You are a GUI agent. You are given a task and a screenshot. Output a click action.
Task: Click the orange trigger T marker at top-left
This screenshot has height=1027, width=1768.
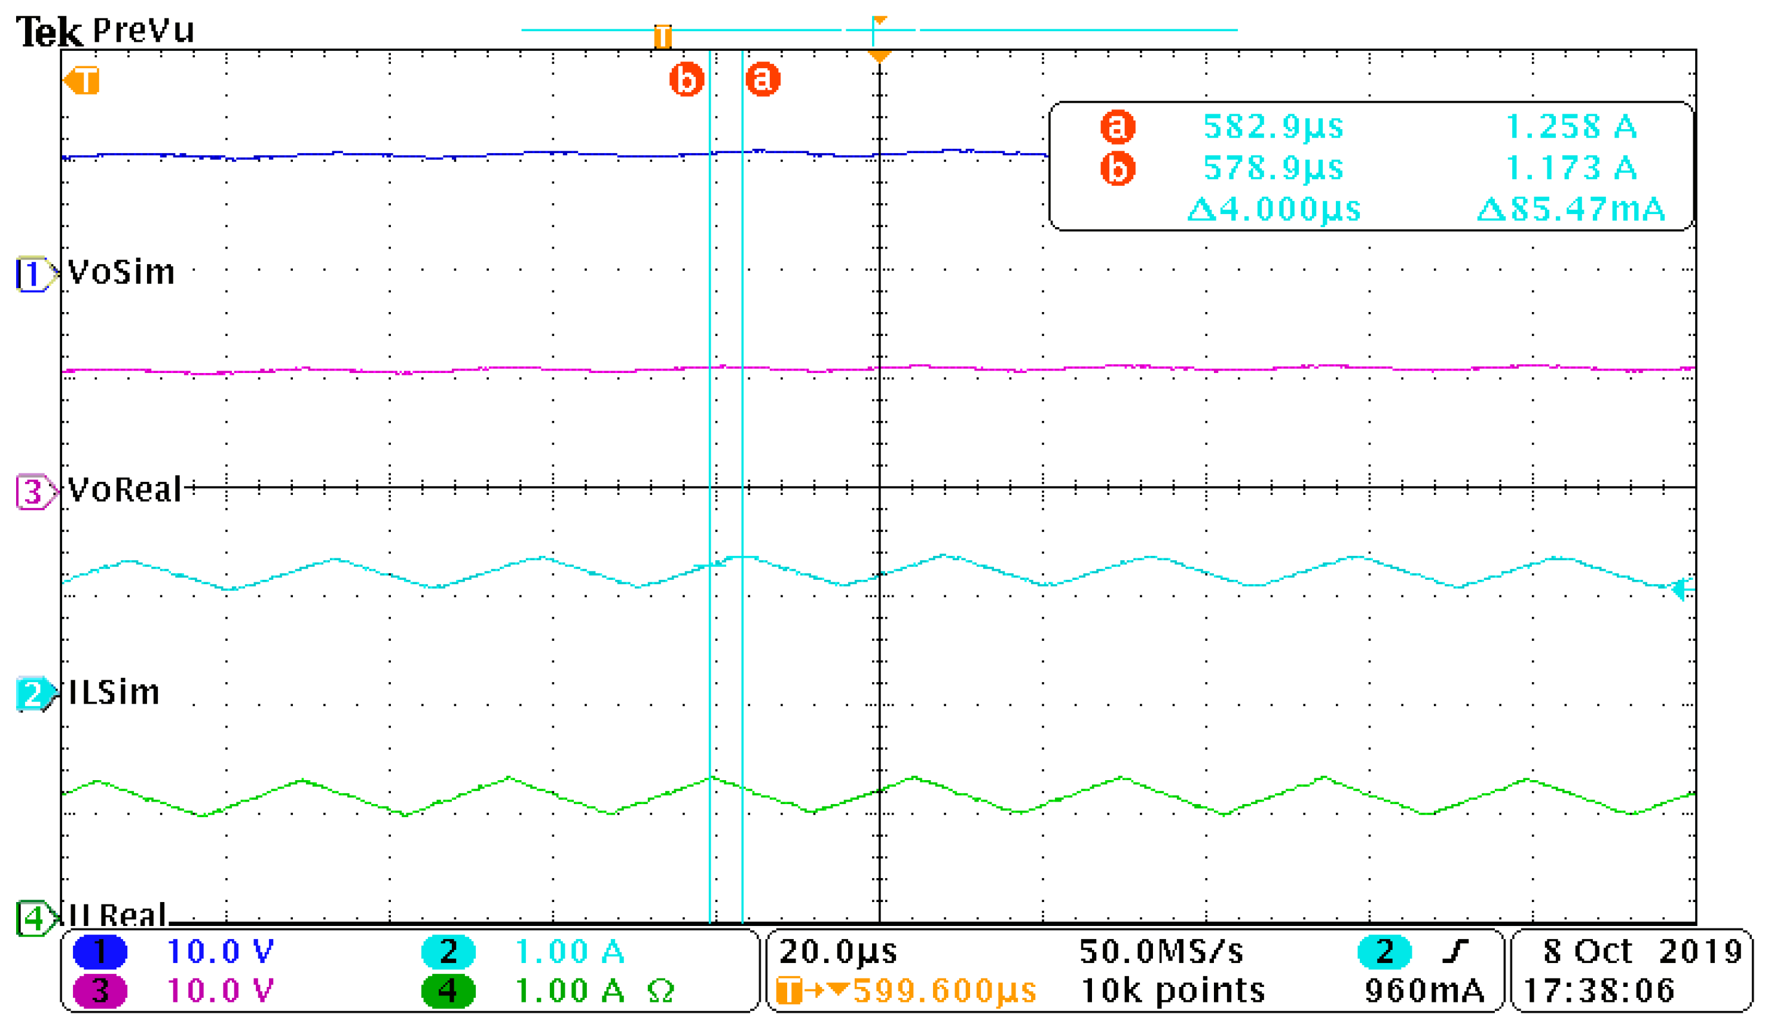tap(83, 81)
